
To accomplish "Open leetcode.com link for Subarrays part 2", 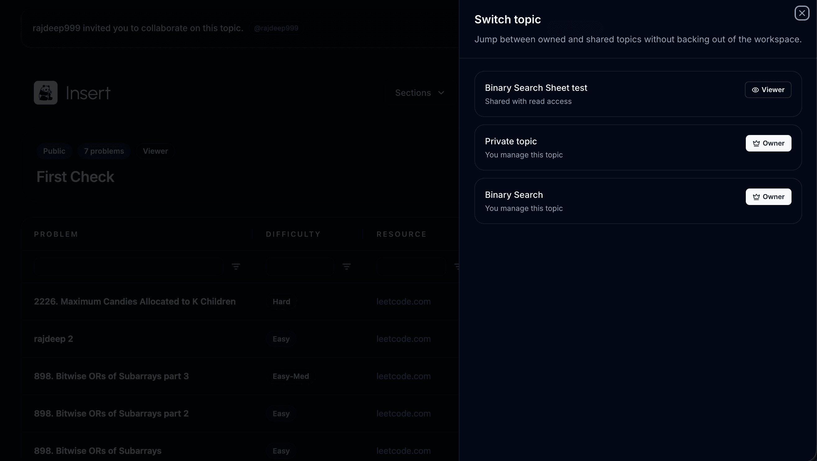I will point(404,414).
